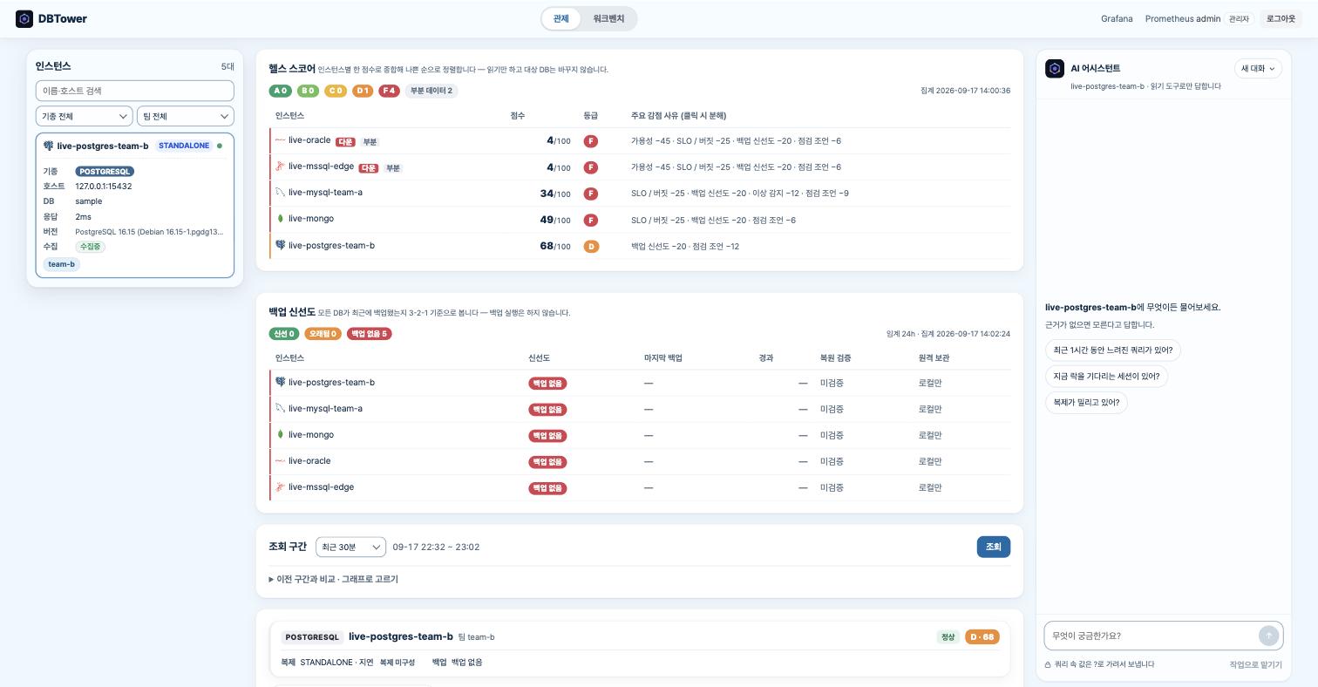Click the live-oracle icon in health score
1318x687 pixels.
[x=280, y=140]
